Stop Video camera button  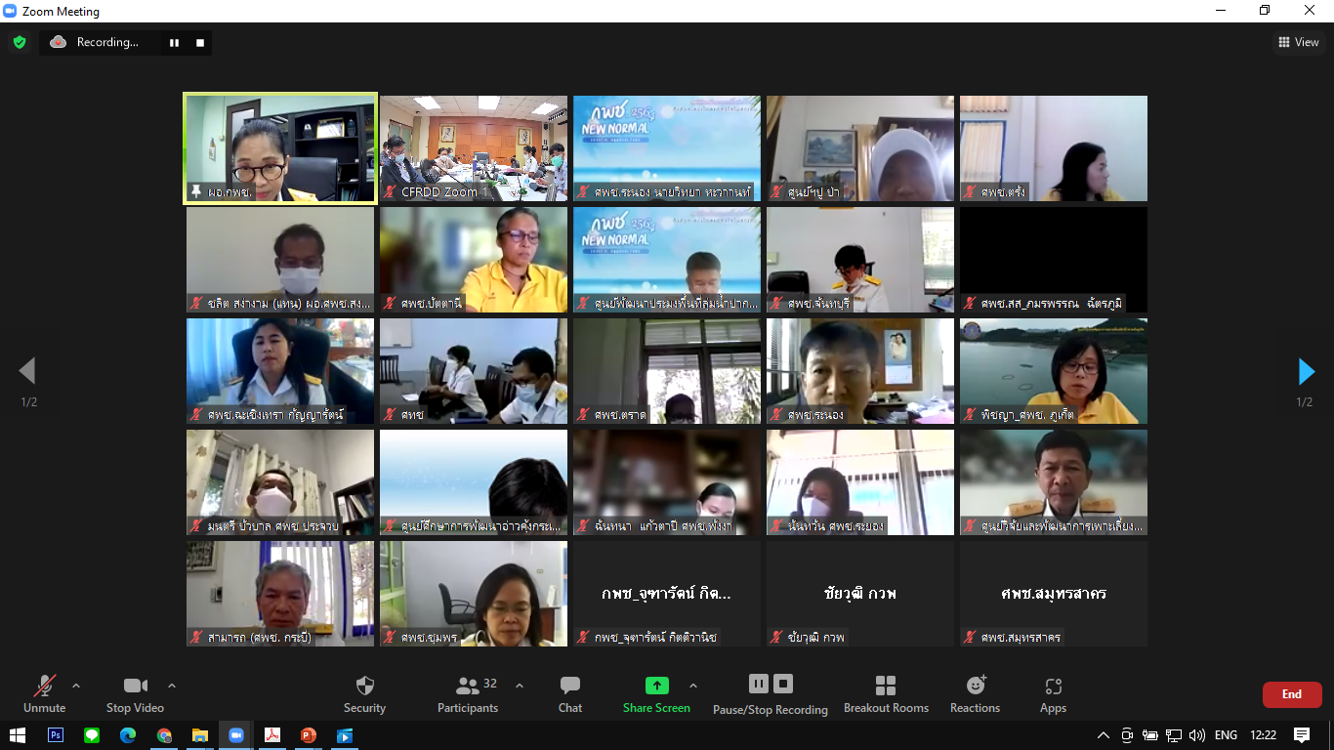pyautogui.click(x=135, y=694)
